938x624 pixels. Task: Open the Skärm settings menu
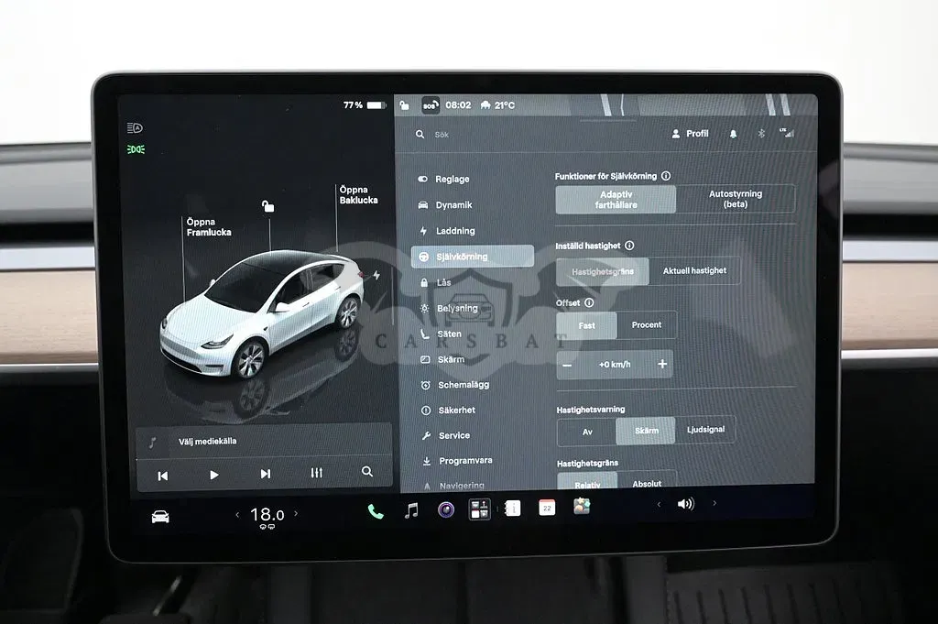[442, 359]
